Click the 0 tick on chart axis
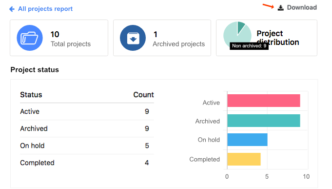The height and width of the screenshot is (189, 332). click(x=227, y=176)
